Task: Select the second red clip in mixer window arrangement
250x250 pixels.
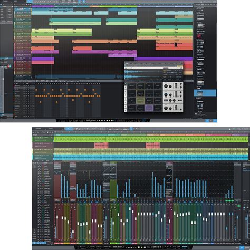Action: [x=152, y=146]
